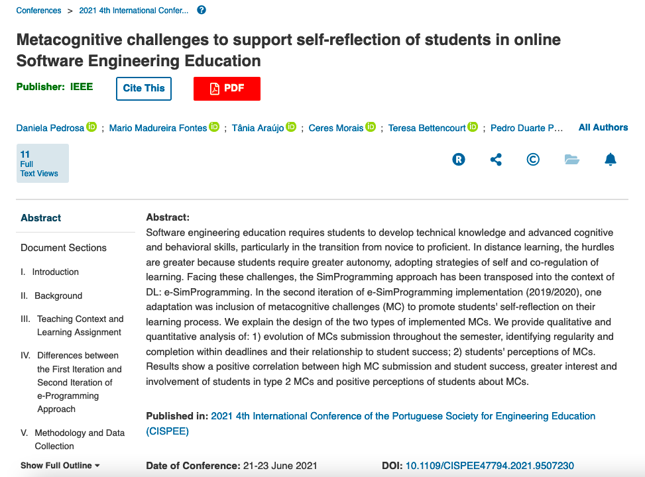Click the alerts bell icon
Viewport: 645px width, 477px height.
[611, 159]
